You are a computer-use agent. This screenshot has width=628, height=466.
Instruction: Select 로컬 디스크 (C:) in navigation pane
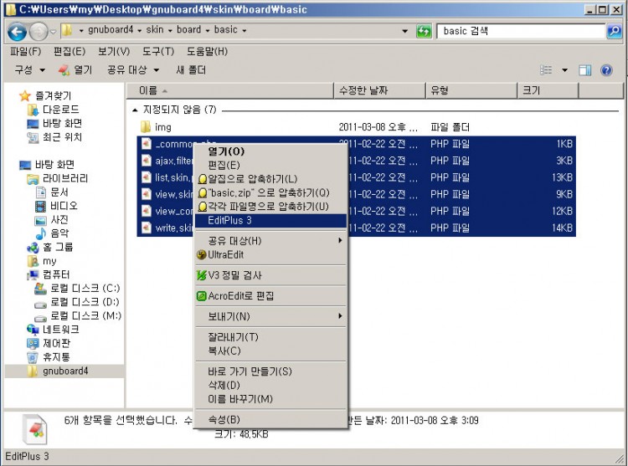(77, 289)
